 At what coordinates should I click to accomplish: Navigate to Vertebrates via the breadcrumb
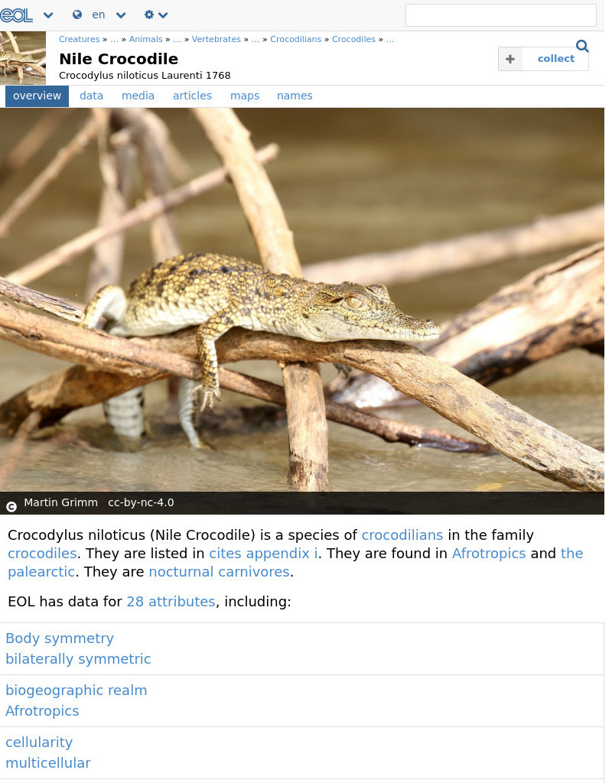[216, 39]
